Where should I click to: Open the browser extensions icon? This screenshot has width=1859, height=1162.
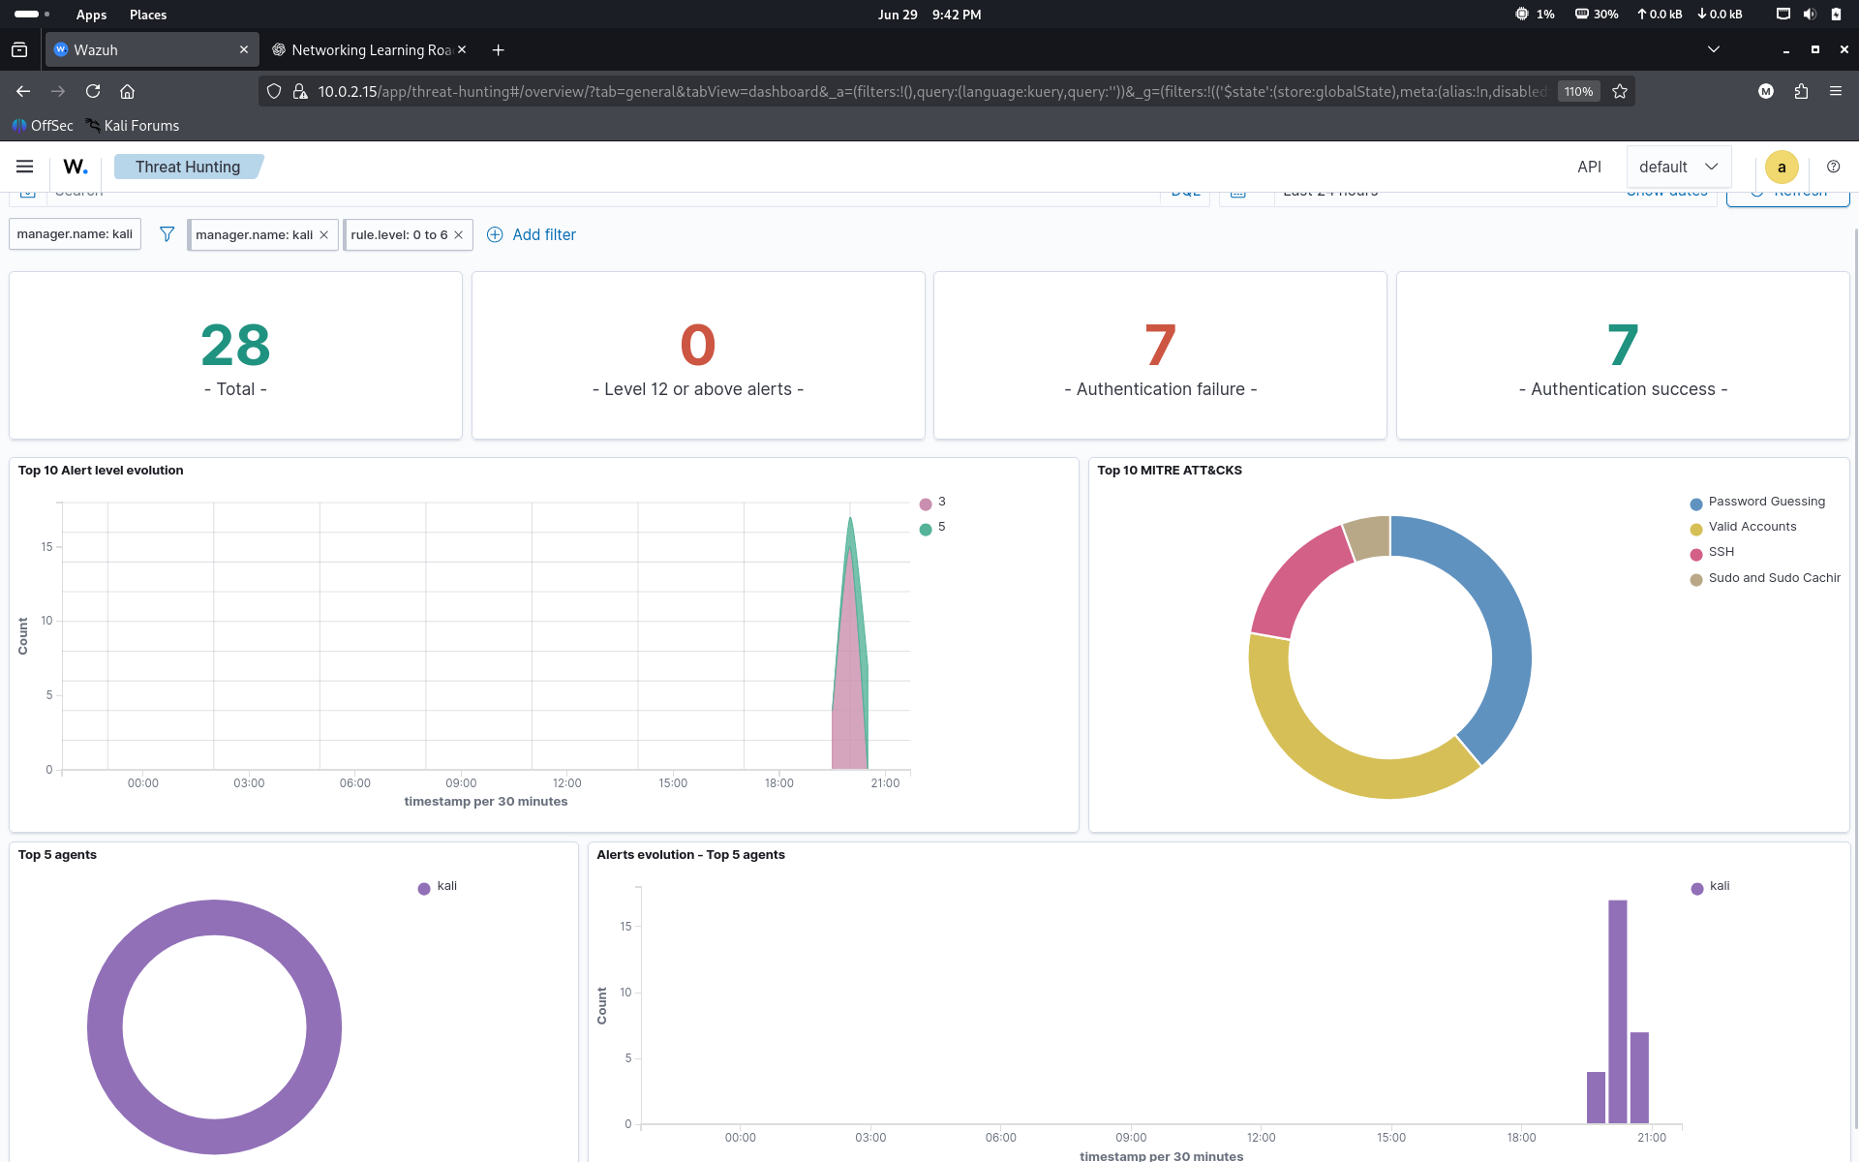tap(1801, 91)
